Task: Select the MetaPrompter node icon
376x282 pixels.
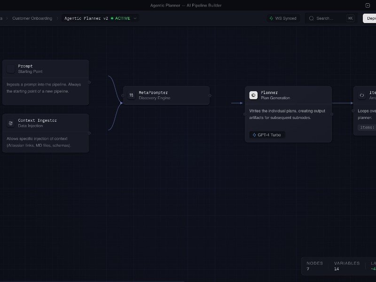Action: [131, 95]
